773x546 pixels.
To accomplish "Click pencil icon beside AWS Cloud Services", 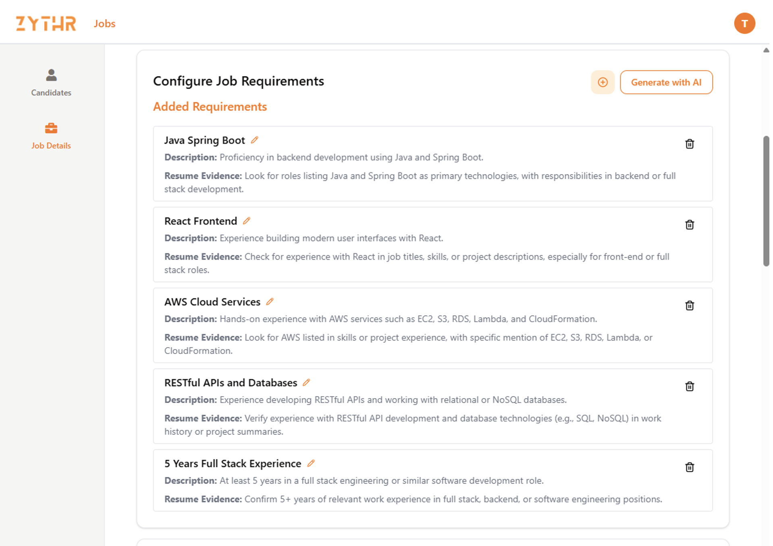I will tap(270, 302).
